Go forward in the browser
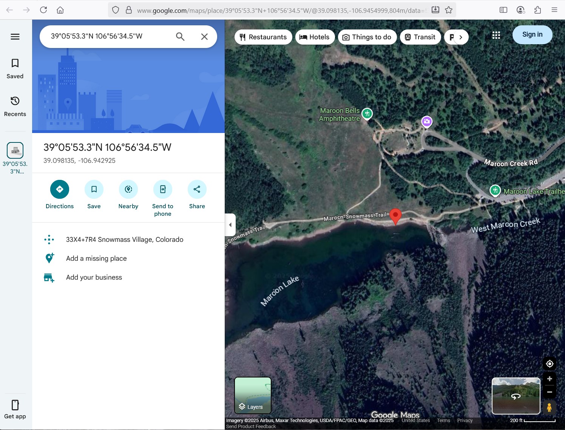The width and height of the screenshot is (565, 430). pyautogui.click(x=26, y=10)
